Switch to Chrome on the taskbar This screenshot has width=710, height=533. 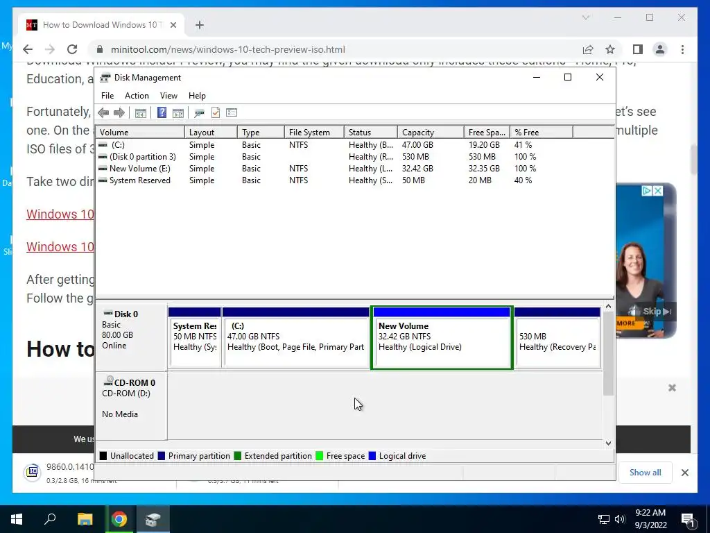click(x=119, y=519)
